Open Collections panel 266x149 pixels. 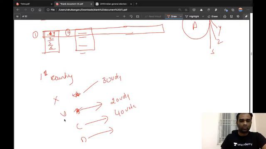233,10
